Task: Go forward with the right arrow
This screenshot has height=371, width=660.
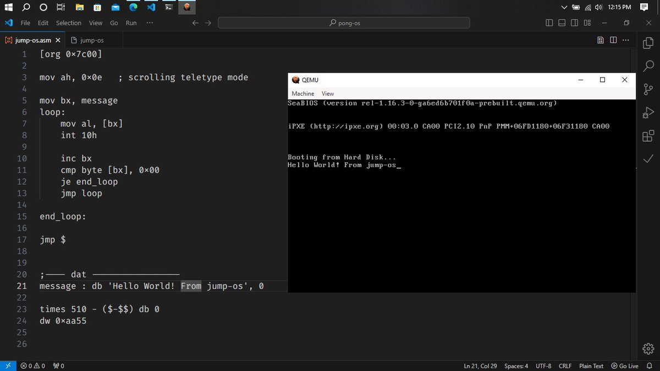Action: coord(208,23)
